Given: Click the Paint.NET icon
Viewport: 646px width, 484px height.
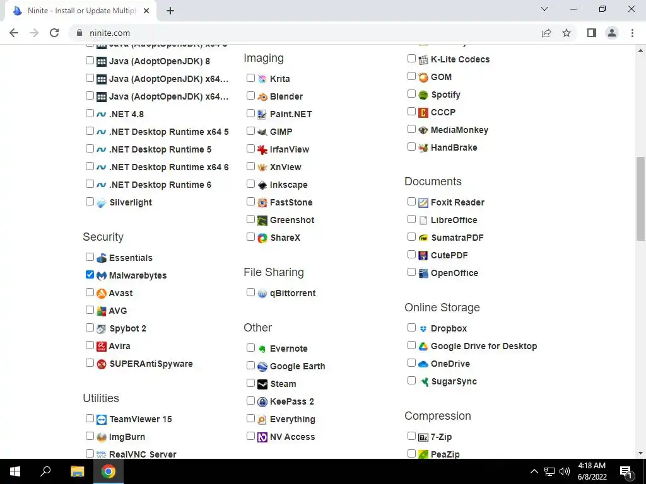Looking at the screenshot, I should coord(262,115).
